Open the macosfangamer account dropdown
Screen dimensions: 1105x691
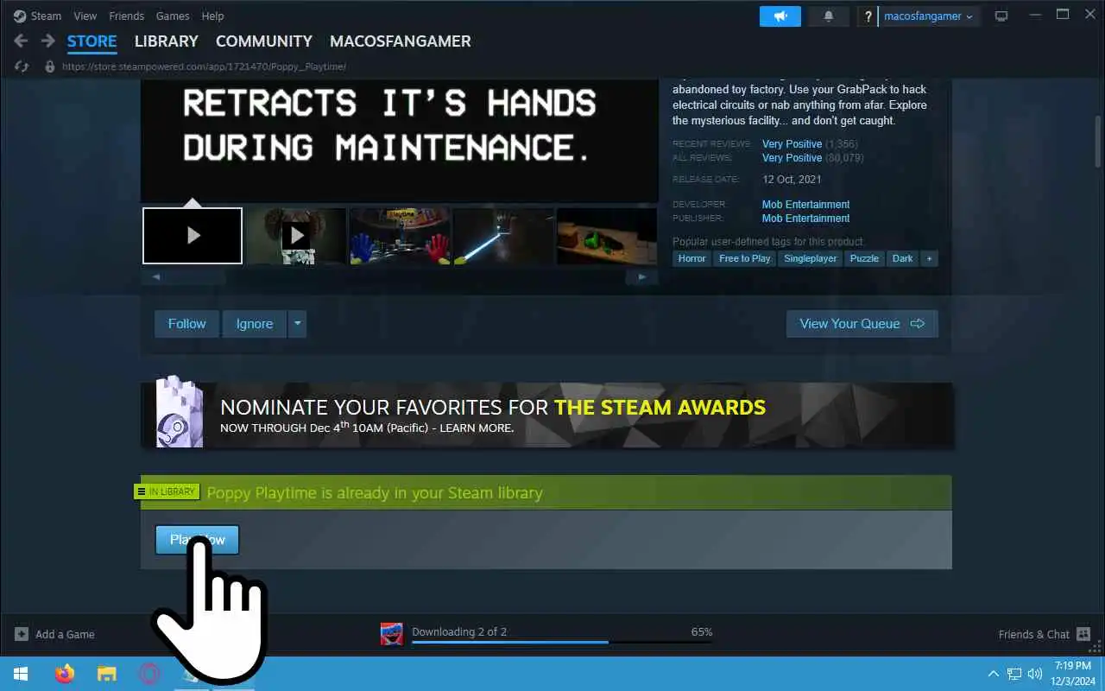coord(929,16)
